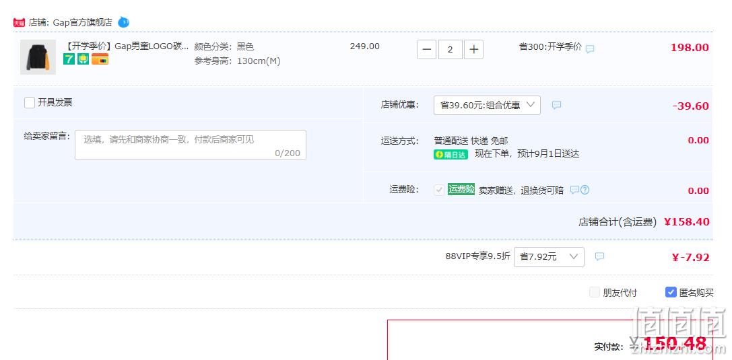Click the 预计9月1日送达 delivery estimate

(x=549, y=154)
